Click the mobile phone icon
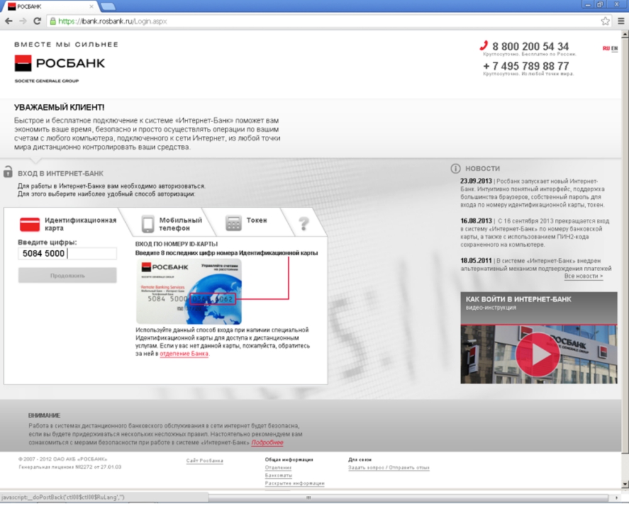 pos(148,224)
